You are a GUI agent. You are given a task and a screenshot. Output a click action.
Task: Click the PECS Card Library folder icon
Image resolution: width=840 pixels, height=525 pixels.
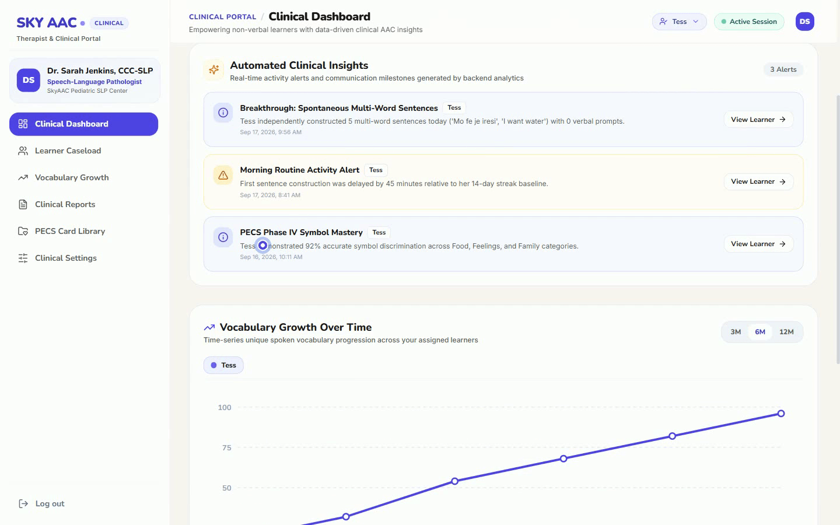pyautogui.click(x=23, y=231)
